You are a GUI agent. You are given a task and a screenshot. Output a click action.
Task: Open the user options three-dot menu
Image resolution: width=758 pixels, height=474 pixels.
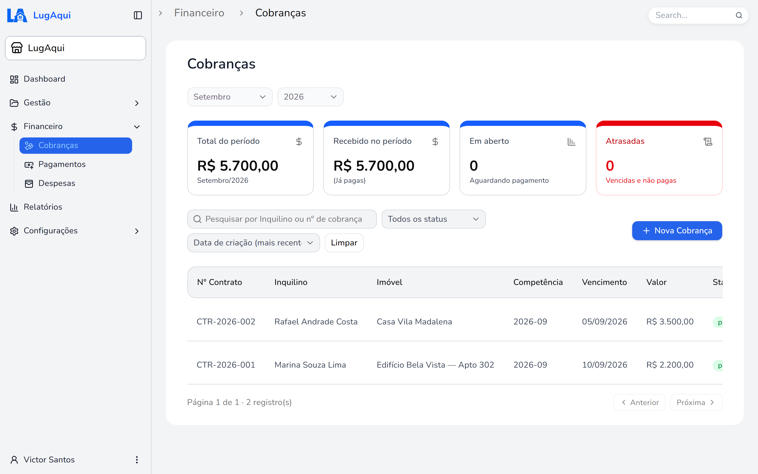click(x=137, y=460)
